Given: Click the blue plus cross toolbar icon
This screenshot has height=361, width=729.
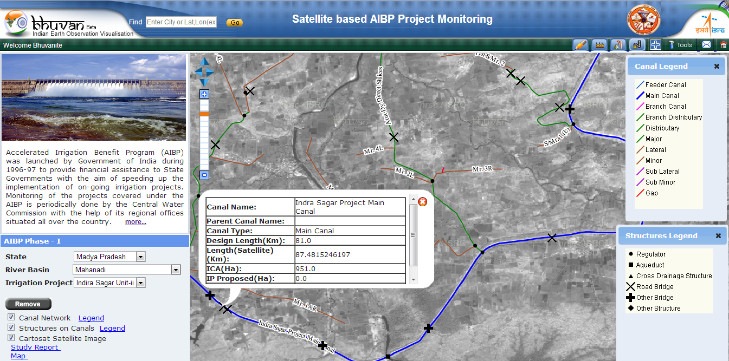Looking at the screenshot, I should (x=655, y=45).
